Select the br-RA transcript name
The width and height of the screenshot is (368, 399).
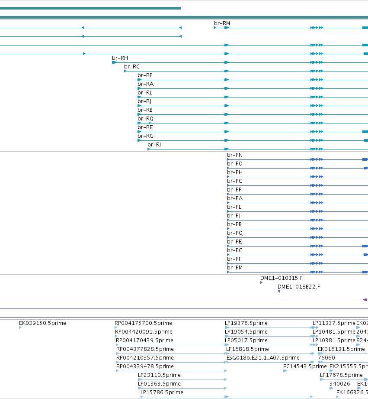(x=146, y=84)
